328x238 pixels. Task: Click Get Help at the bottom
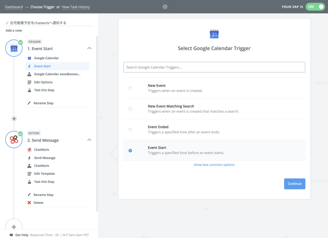click(22, 235)
